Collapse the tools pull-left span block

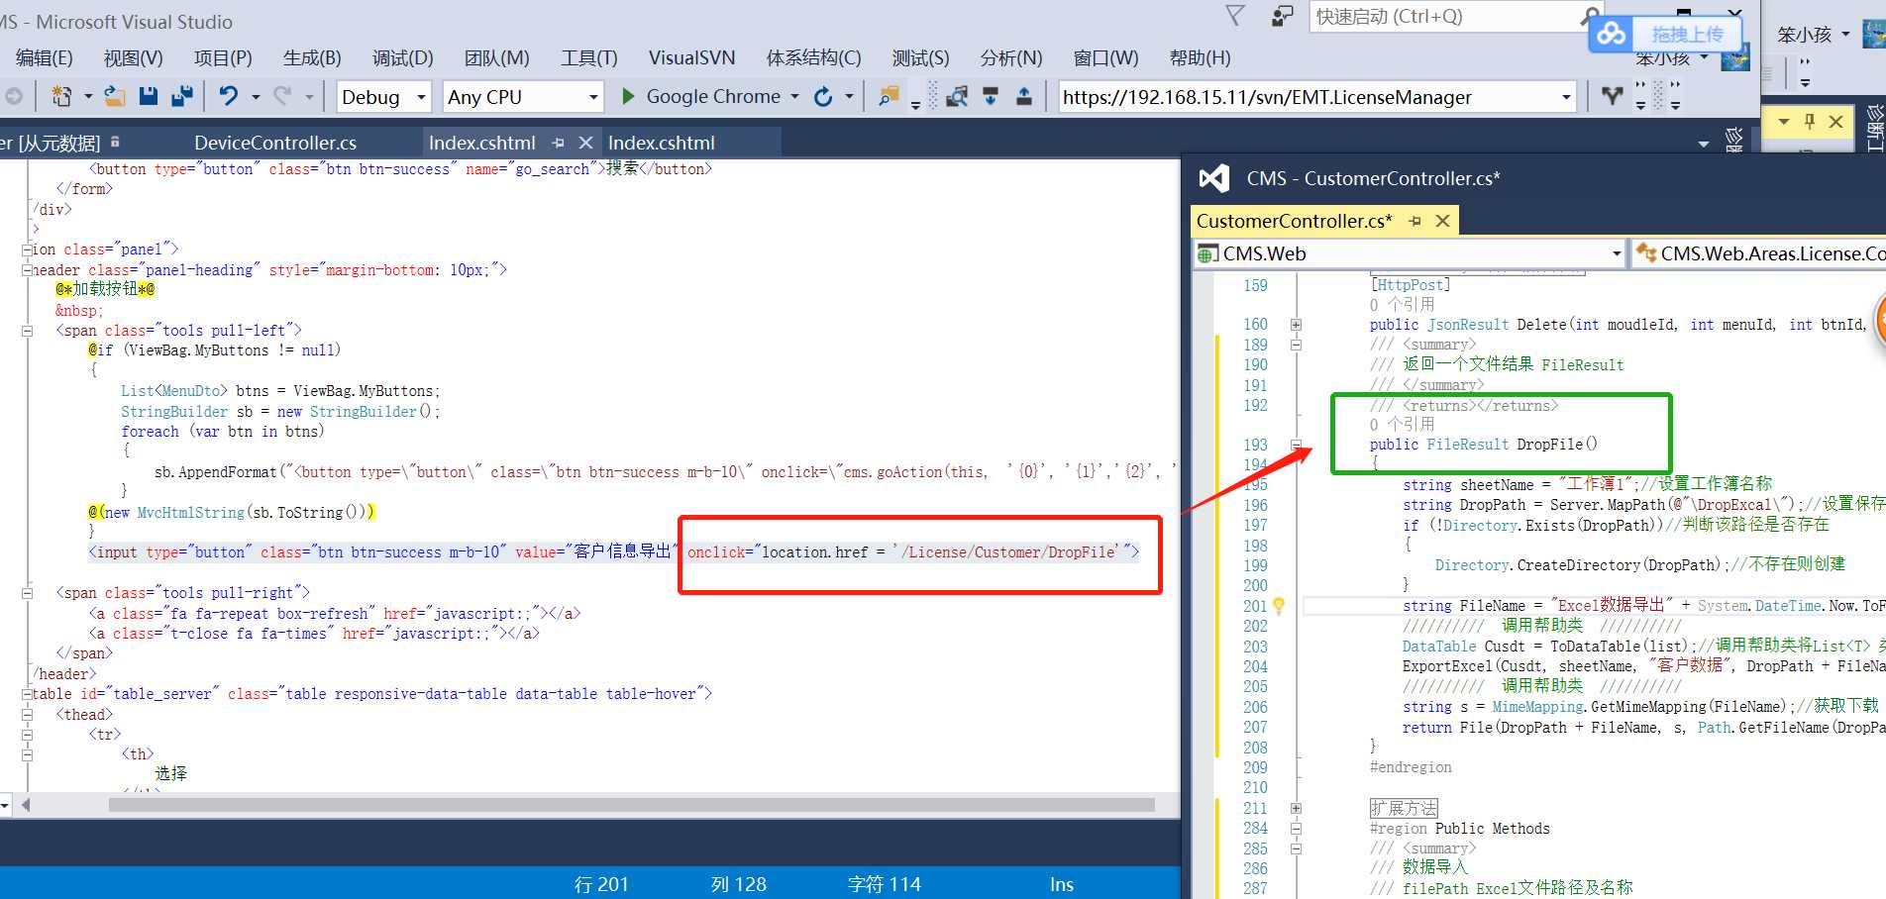click(x=28, y=331)
